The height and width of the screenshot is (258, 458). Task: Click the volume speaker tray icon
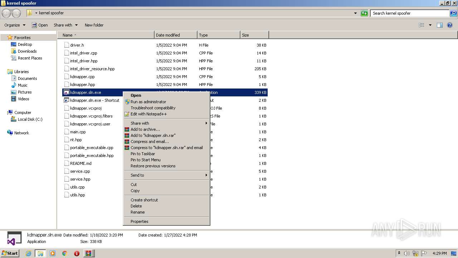(x=407, y=253)
